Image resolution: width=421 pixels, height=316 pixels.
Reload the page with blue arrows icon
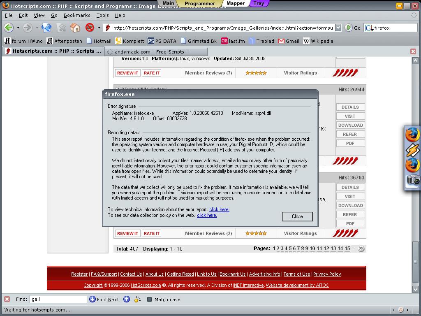(x=46, y=28)
